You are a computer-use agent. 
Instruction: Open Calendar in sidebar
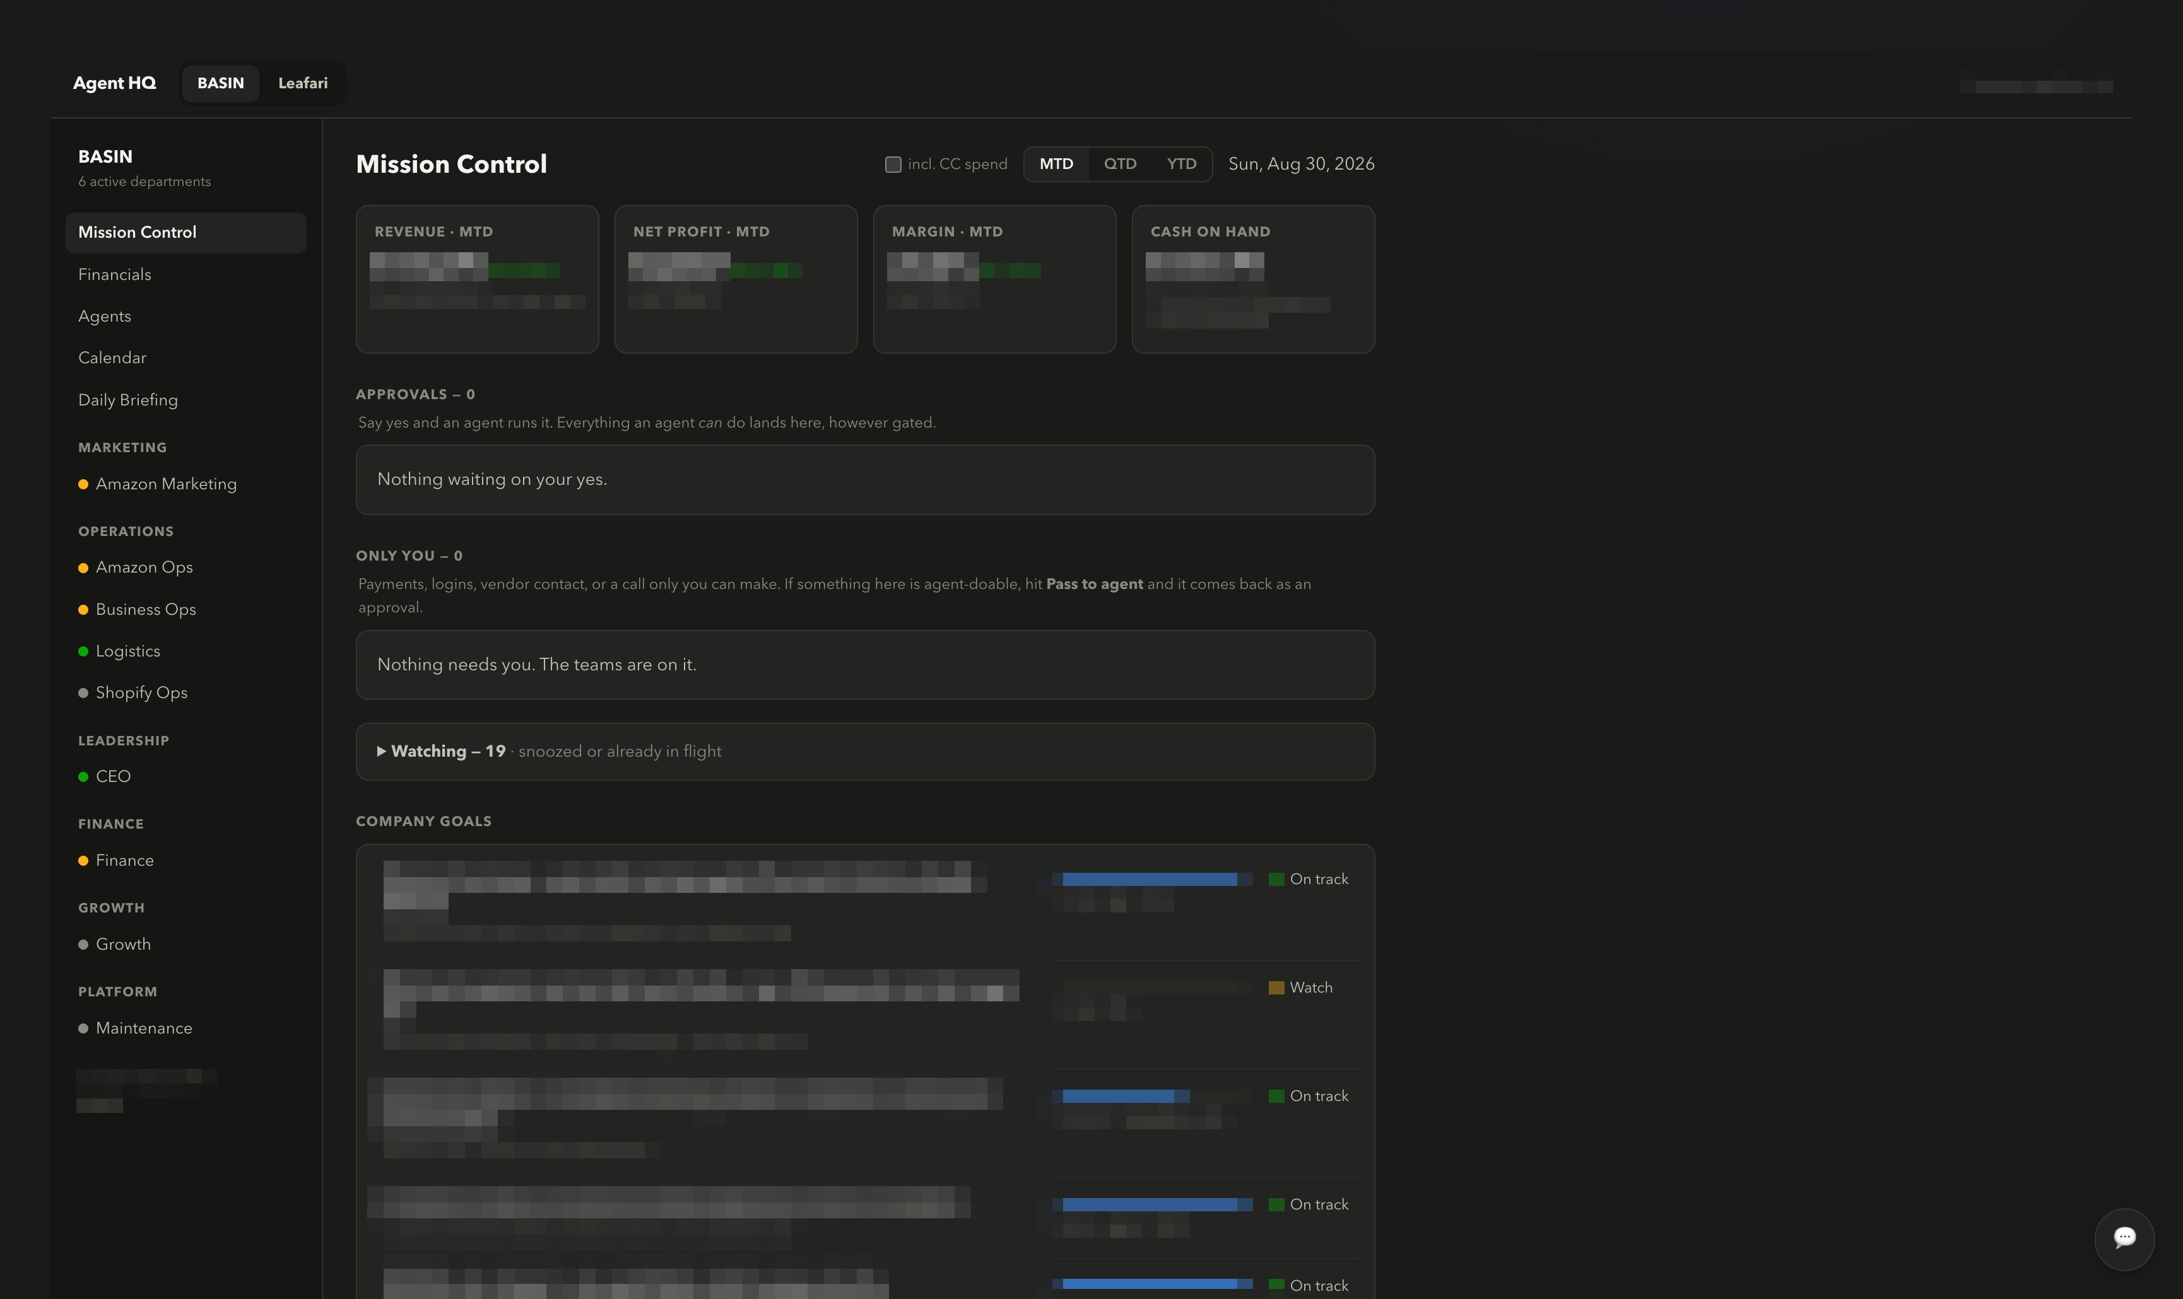[185, 358]
